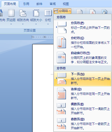Toggle the 分隔符 breaks dropdown button
The height and width of the screenshot is (132, 112).
[62, 11]
